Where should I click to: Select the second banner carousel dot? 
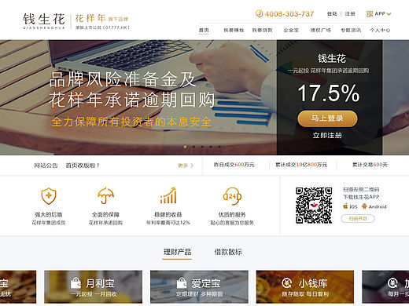193,147
